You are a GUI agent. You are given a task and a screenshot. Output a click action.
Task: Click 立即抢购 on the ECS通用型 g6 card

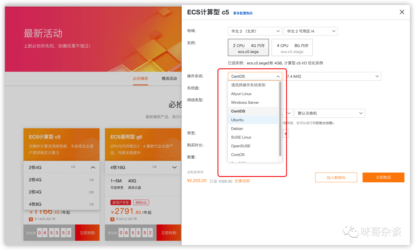tap(169, 233)
